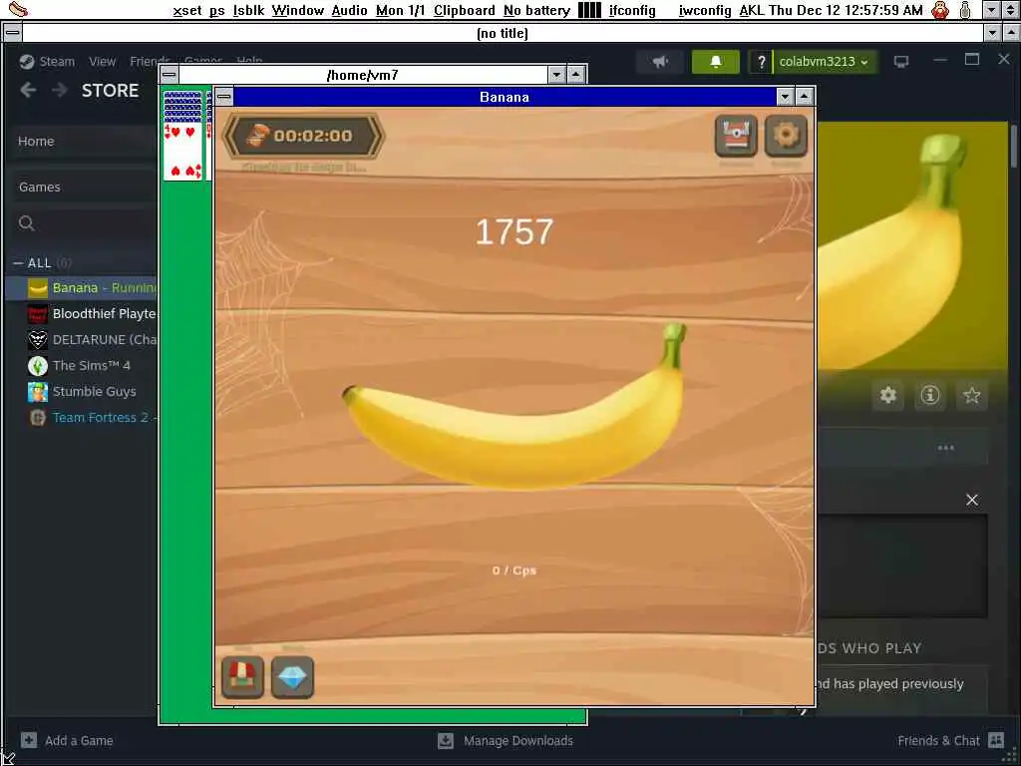Open the Banana game settings gear
The image size is (1021, 766).
pyautogui.click(x=786, y=136)
